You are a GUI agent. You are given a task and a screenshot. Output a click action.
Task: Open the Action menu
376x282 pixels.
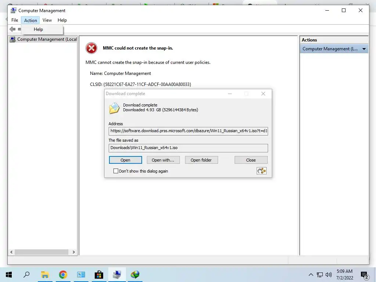pyautogui.click(x=30, y=20)
